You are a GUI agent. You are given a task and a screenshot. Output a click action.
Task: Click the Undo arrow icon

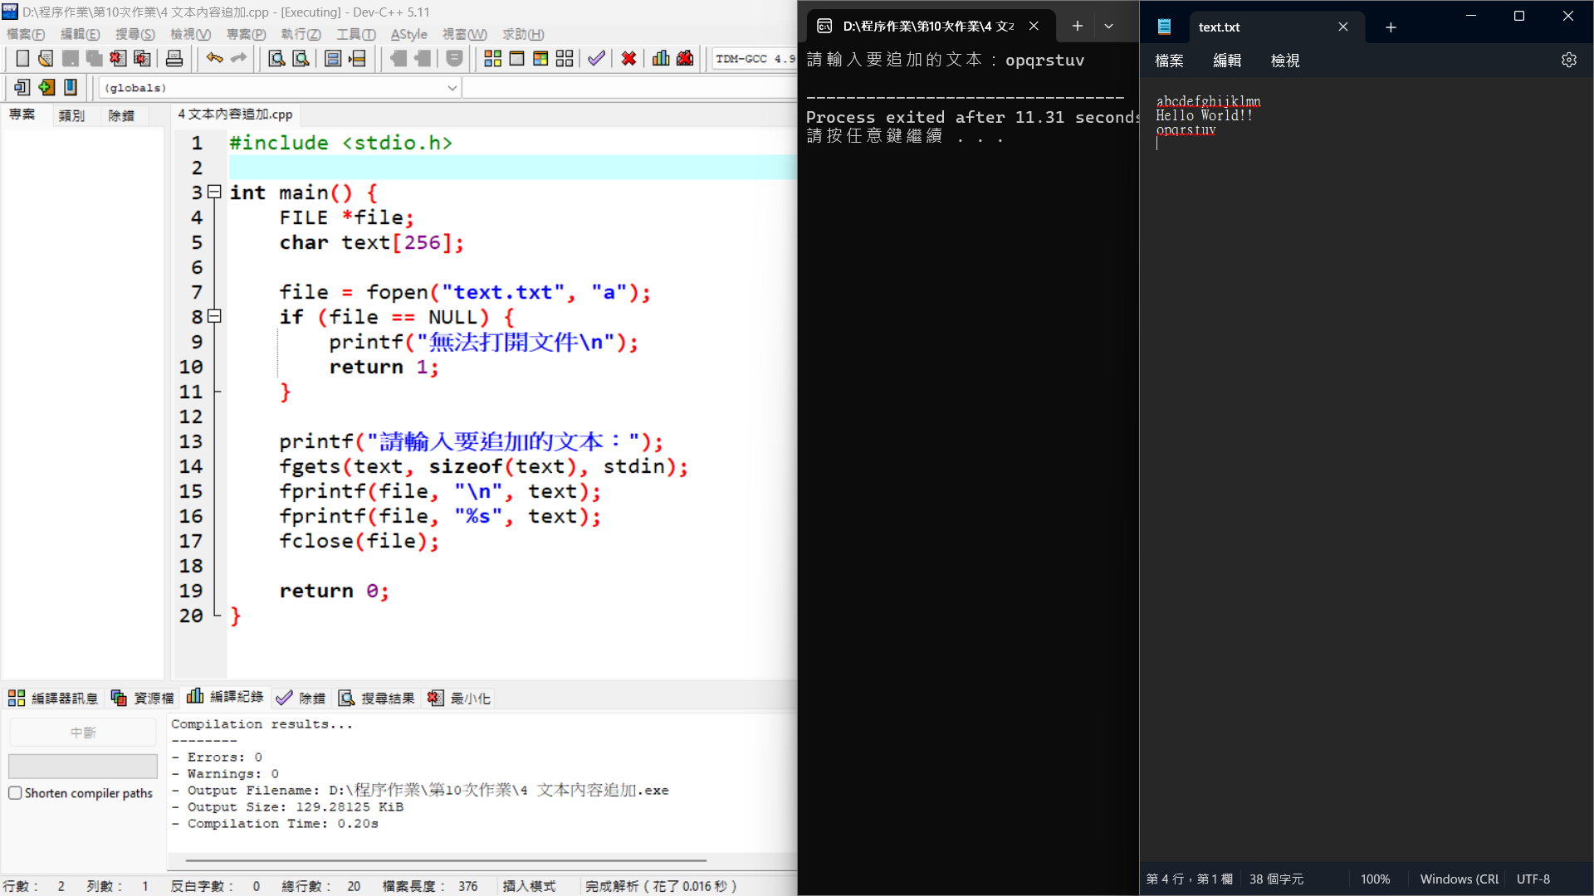click(x=214, y=58)
